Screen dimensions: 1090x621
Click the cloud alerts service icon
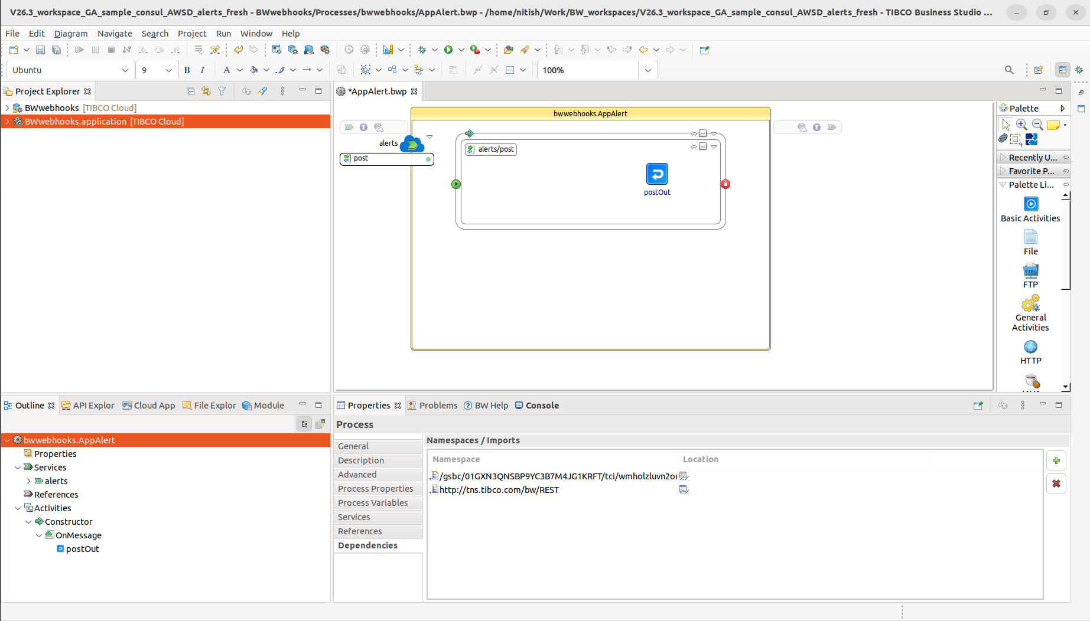pos(412,143)
